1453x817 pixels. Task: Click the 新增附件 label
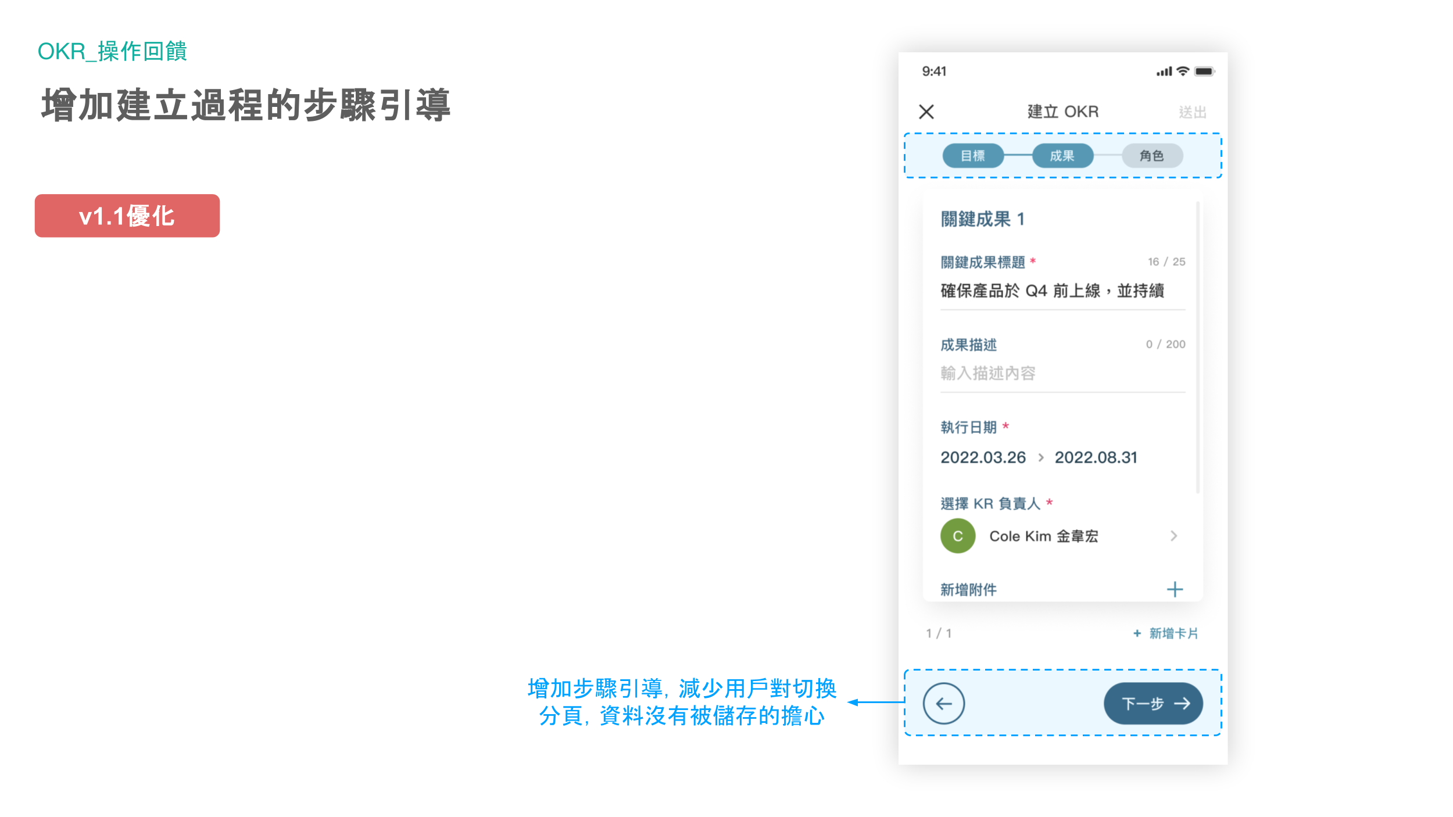[968, 590]
